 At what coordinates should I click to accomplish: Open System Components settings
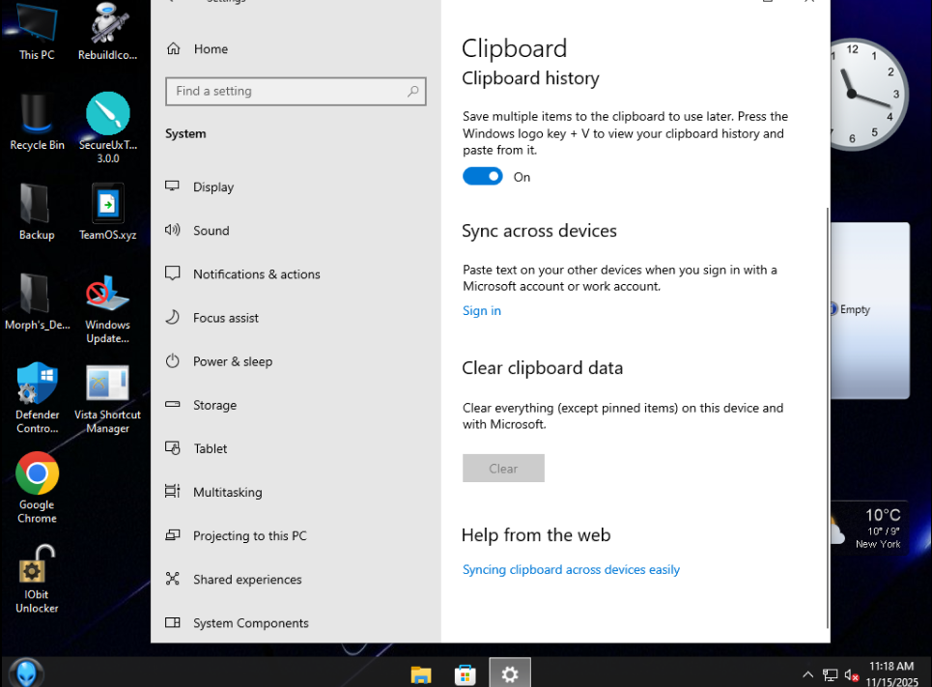coord(250,623)
